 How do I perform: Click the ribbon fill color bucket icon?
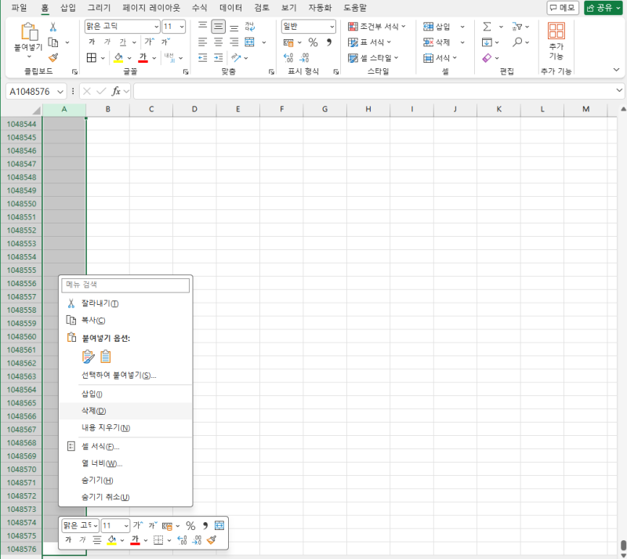[118, 57]
